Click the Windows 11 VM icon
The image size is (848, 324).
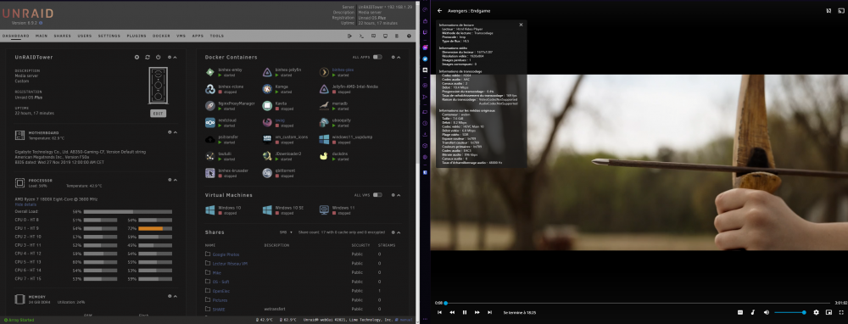click(x=324, y=209)
